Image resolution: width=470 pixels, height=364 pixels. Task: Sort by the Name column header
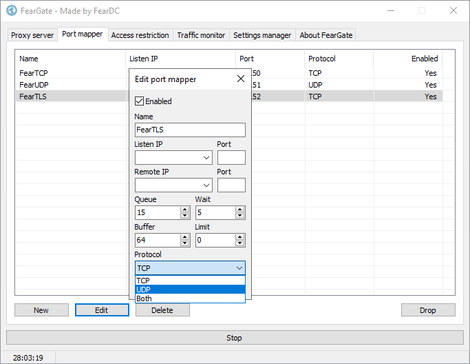70,59
